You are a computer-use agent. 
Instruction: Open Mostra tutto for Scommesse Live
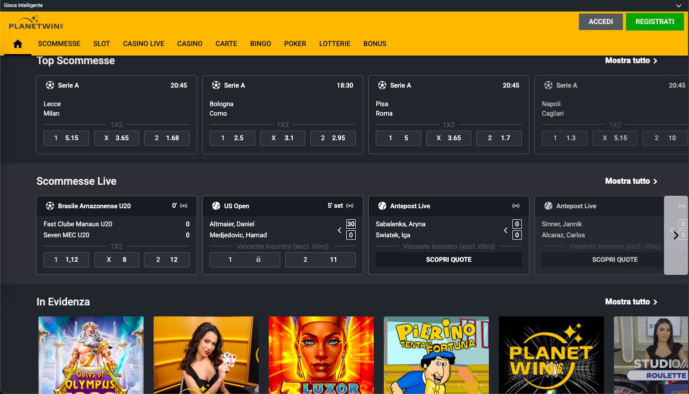pyautogui.click(x=631, y=181)
